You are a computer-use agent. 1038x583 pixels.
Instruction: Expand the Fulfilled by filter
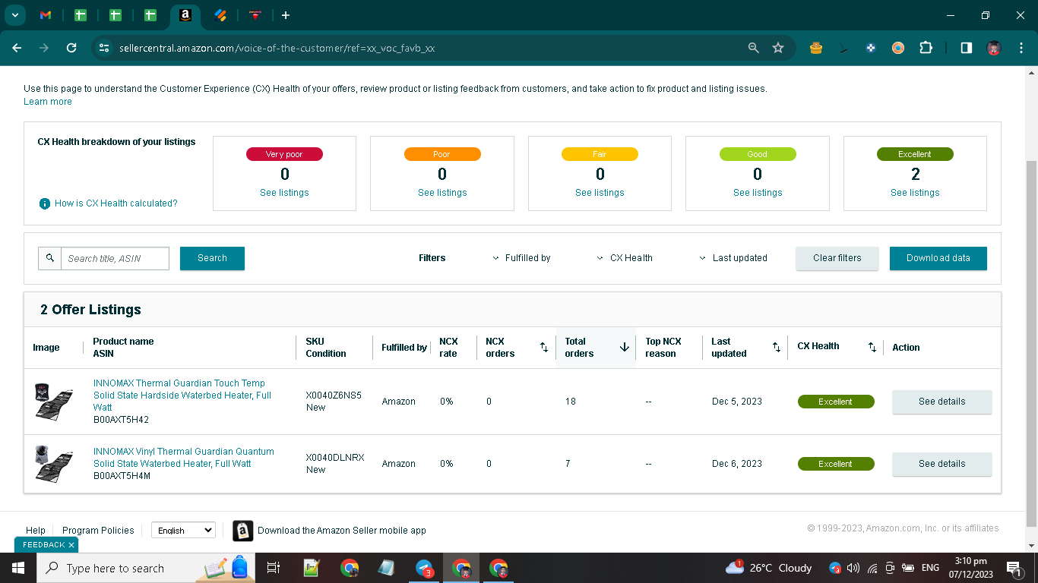click(x=521, y=258)
